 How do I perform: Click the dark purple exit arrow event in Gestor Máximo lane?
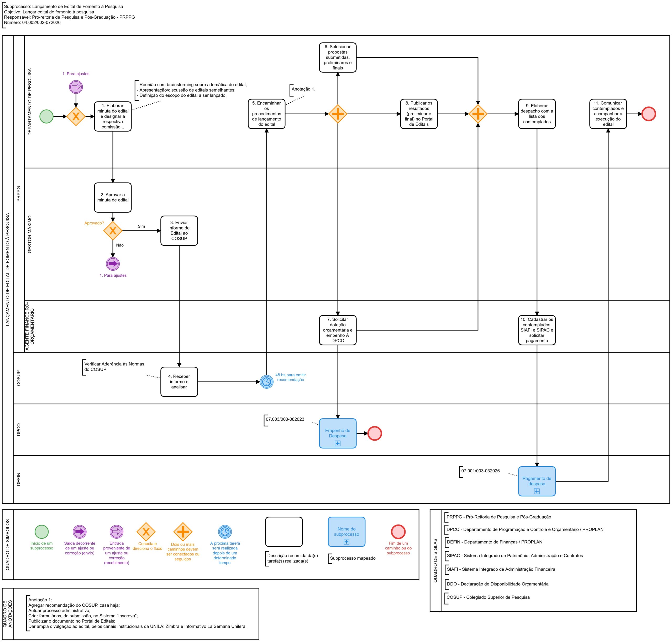(x=113, y=264)
